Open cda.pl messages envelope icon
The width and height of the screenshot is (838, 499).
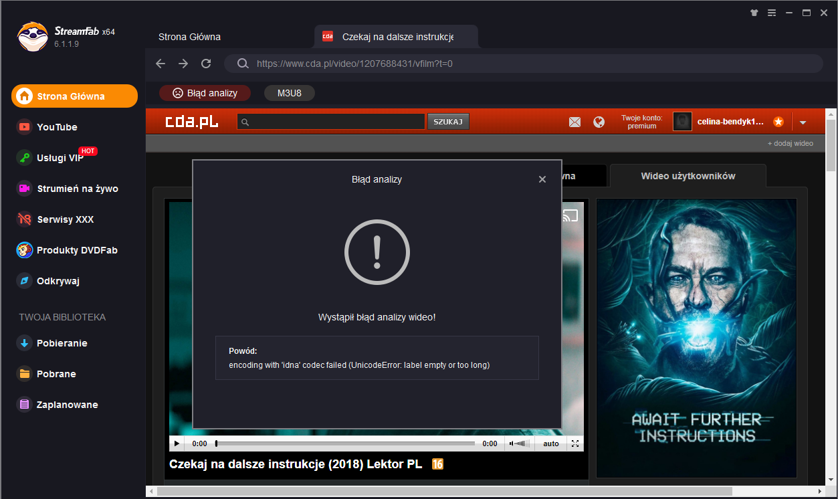tap(574, 122)
